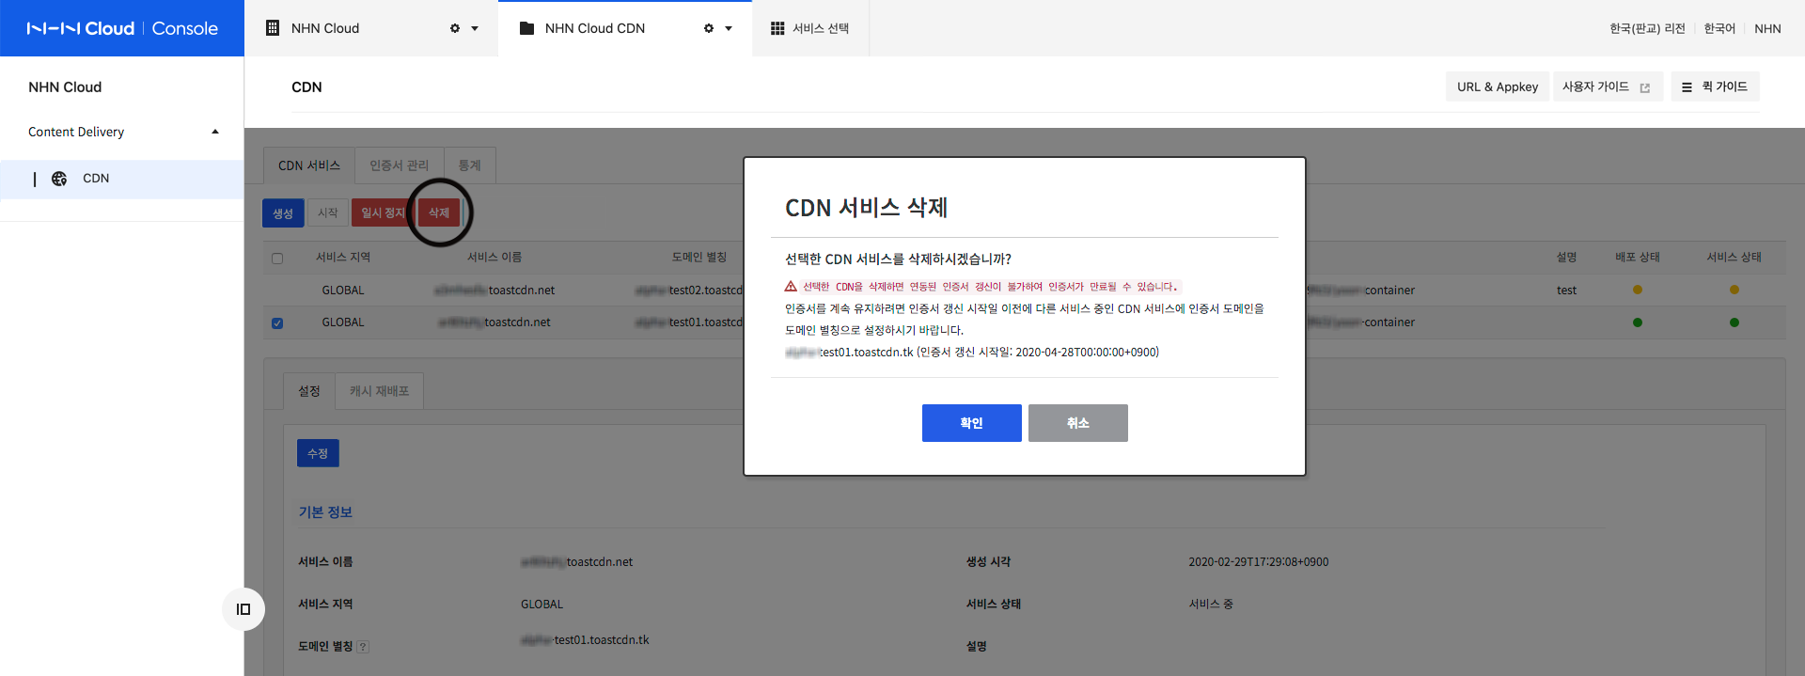Collapse the Content Delivery section
Viewport: 1805px width, 676px height.
pos(215,132)
